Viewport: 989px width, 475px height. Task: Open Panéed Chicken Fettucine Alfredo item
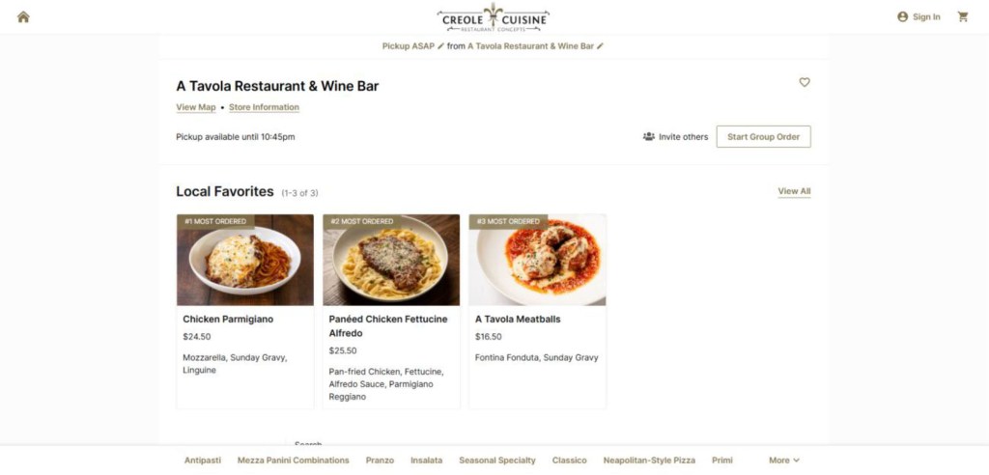(391, 312)
